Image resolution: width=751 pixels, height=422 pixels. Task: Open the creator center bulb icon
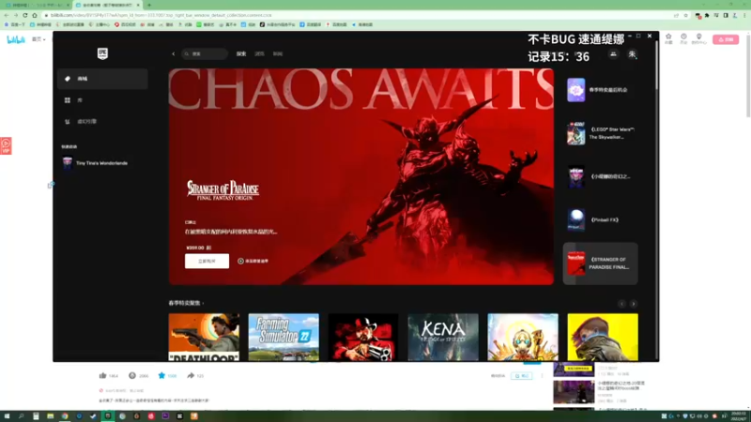pyautogui.click(x=698, y=38)
